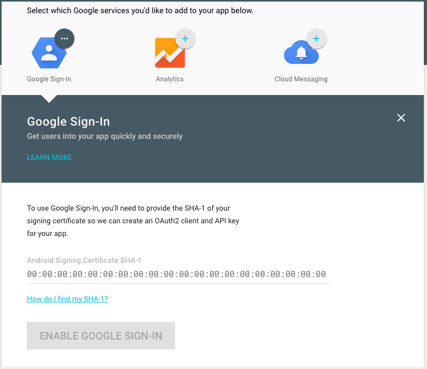Open the 'How do I find my SHA-1?' link
The height and width of the screenshot is (369, 427).
tap(67, 299)
